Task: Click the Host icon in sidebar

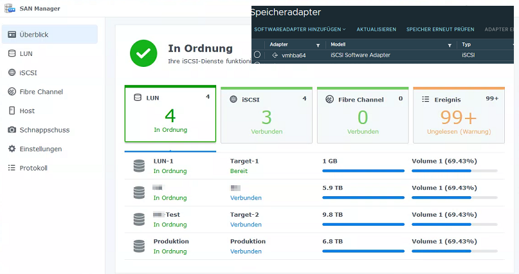Action: (x=12, y=111)
